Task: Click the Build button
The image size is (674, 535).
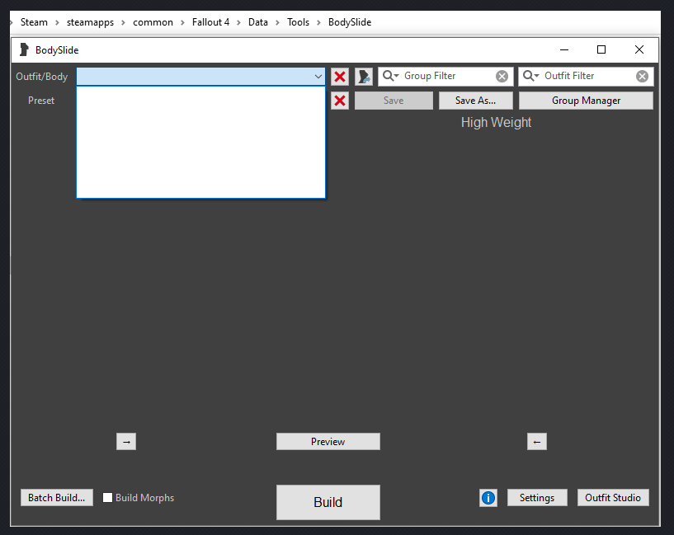Action: [328, 502]
